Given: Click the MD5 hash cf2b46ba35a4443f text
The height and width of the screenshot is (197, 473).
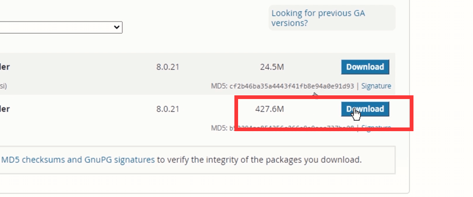Looking at the screenshot, I should point(291,86).
